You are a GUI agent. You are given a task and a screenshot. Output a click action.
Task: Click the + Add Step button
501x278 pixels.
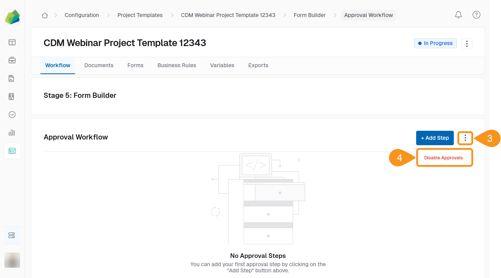(435, 138)
